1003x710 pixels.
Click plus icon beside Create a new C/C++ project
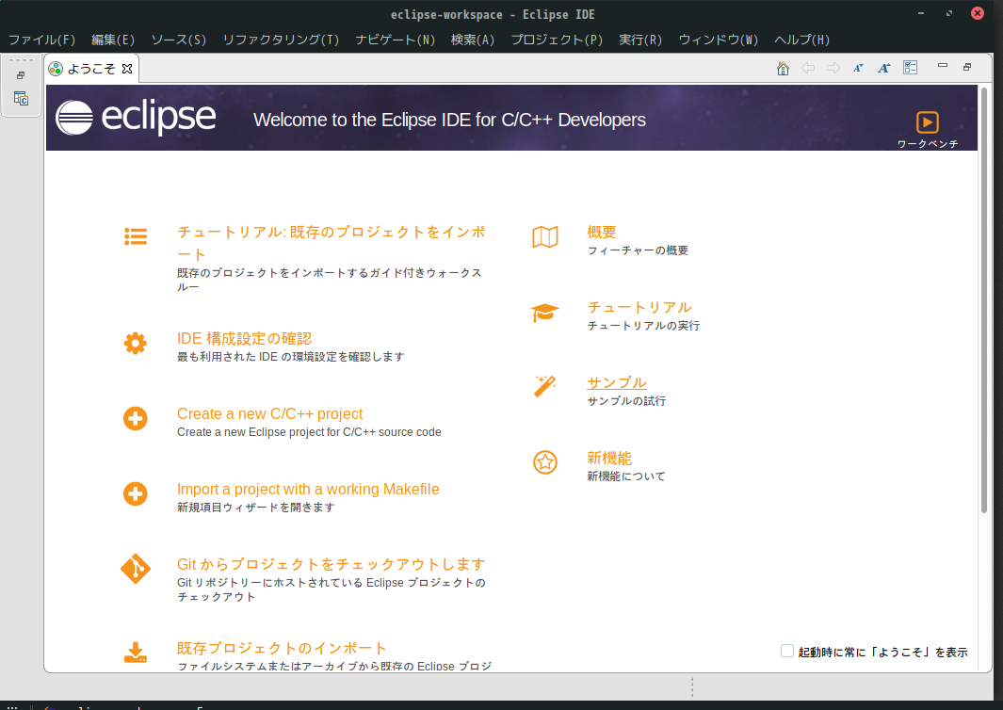(135, 419)
